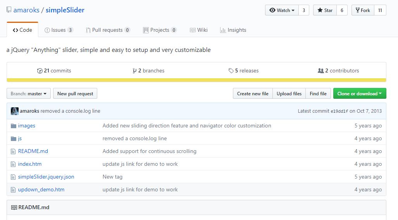This screenshot has height=220, width=398.
Task: Switch to the Code tab
Action: click(x=22, y=30)
